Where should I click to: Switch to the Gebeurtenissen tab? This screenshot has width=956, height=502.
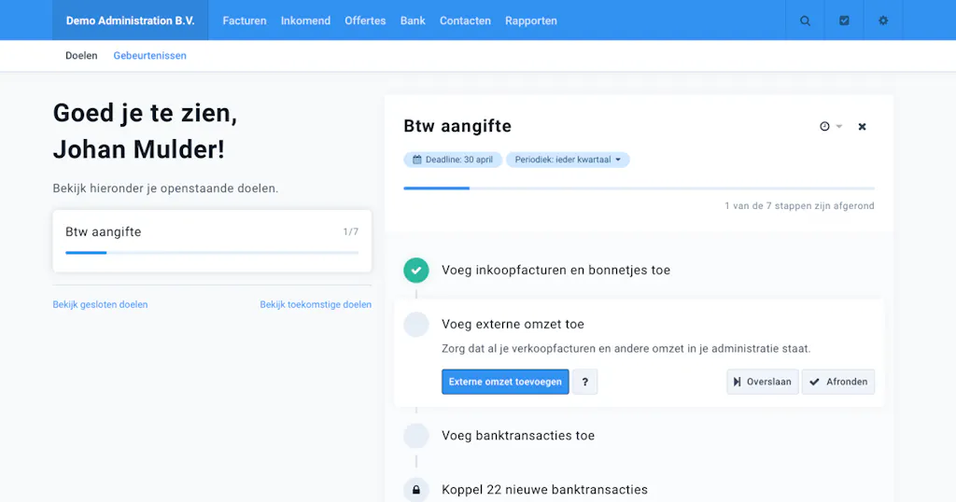(150, 55)
